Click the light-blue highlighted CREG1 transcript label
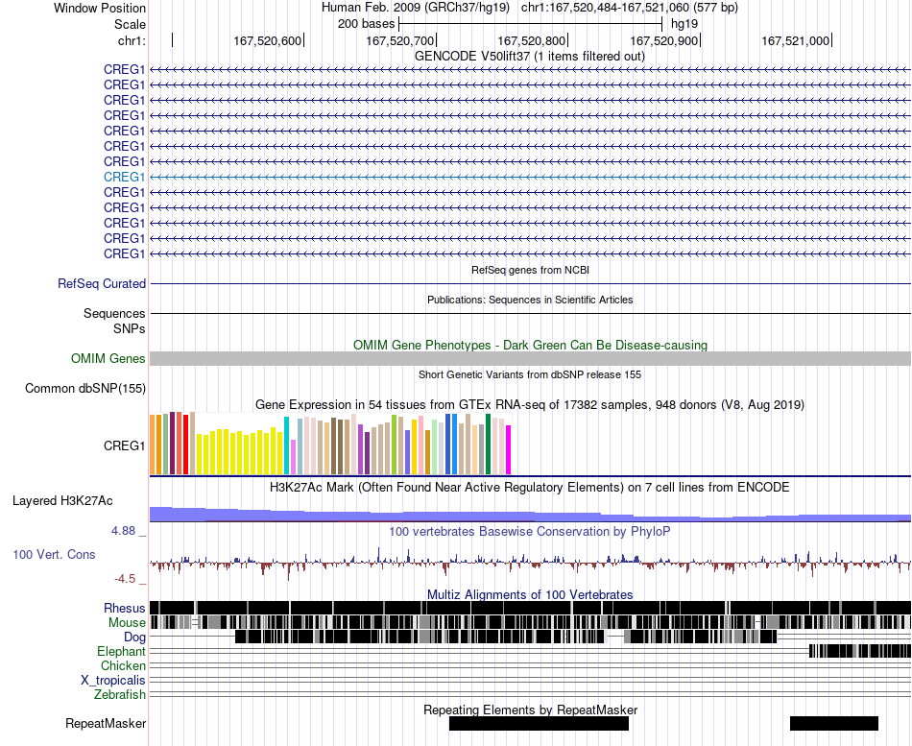The width and height of the screenshot is (912, 746). (x=124, y=177)
